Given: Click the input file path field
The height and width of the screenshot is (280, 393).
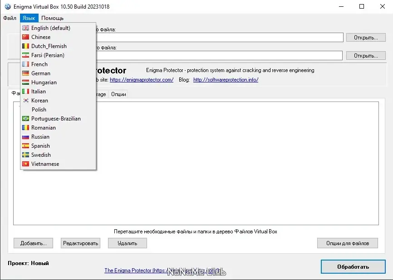Looking at the screenshot, I should coord(219,38).
